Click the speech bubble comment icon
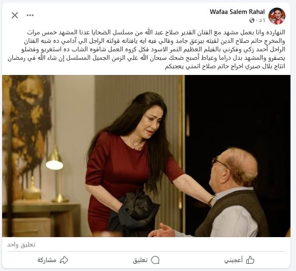This screenshot has width=296, height=271. click(155, 260)
